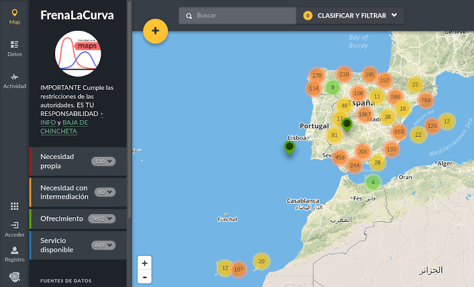Open the 38 cluster marker
The width and height of the screenshot is (474, 287).
[x=387, y=117]
